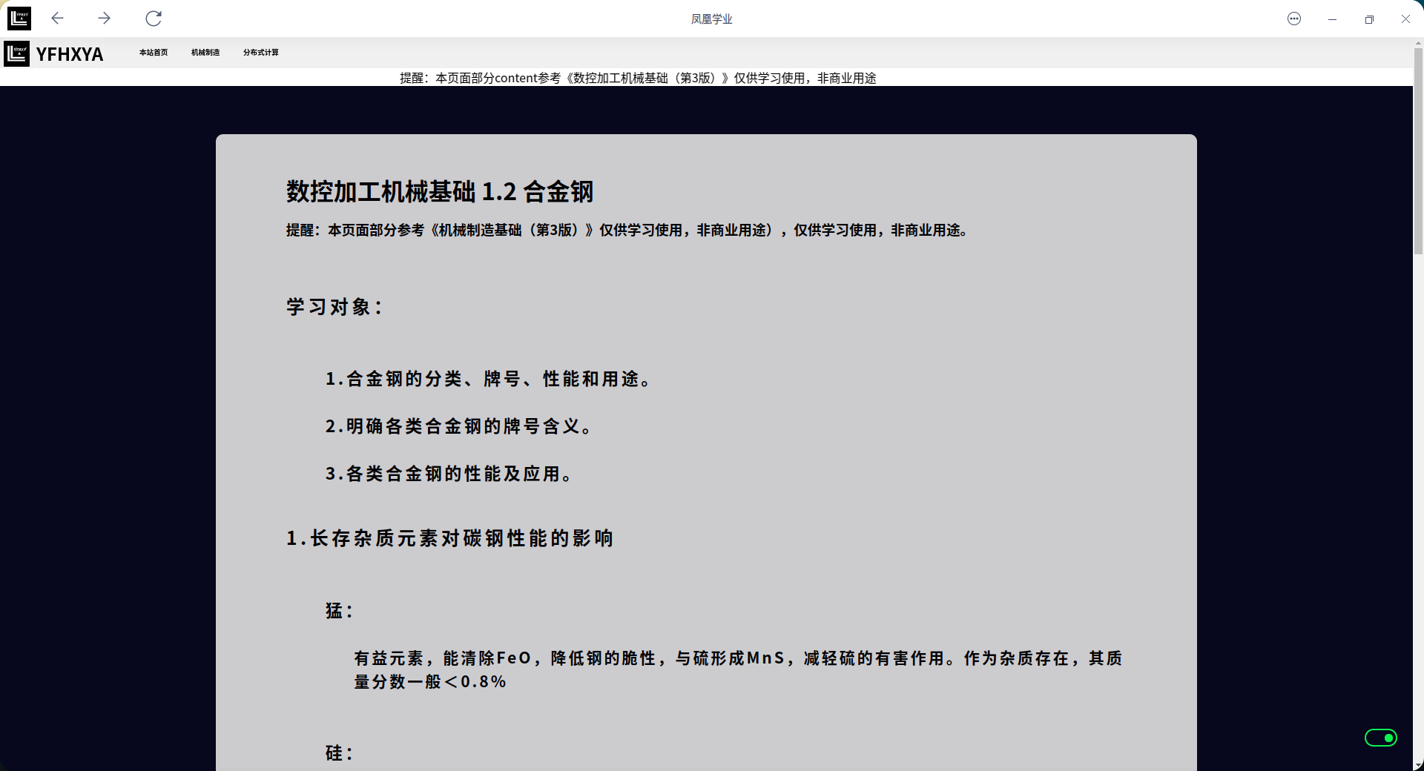Minimize the 凤凰学业 window
Viewport: 1424px width, 771px height.
coord(1332,19)
